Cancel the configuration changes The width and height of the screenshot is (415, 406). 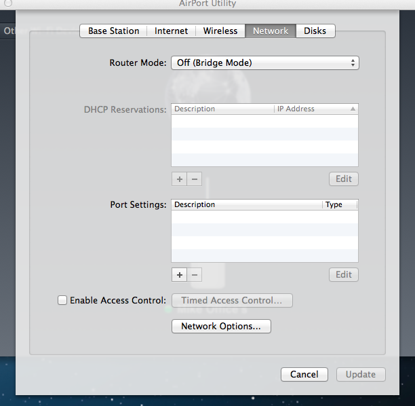[x=304, y=375]
